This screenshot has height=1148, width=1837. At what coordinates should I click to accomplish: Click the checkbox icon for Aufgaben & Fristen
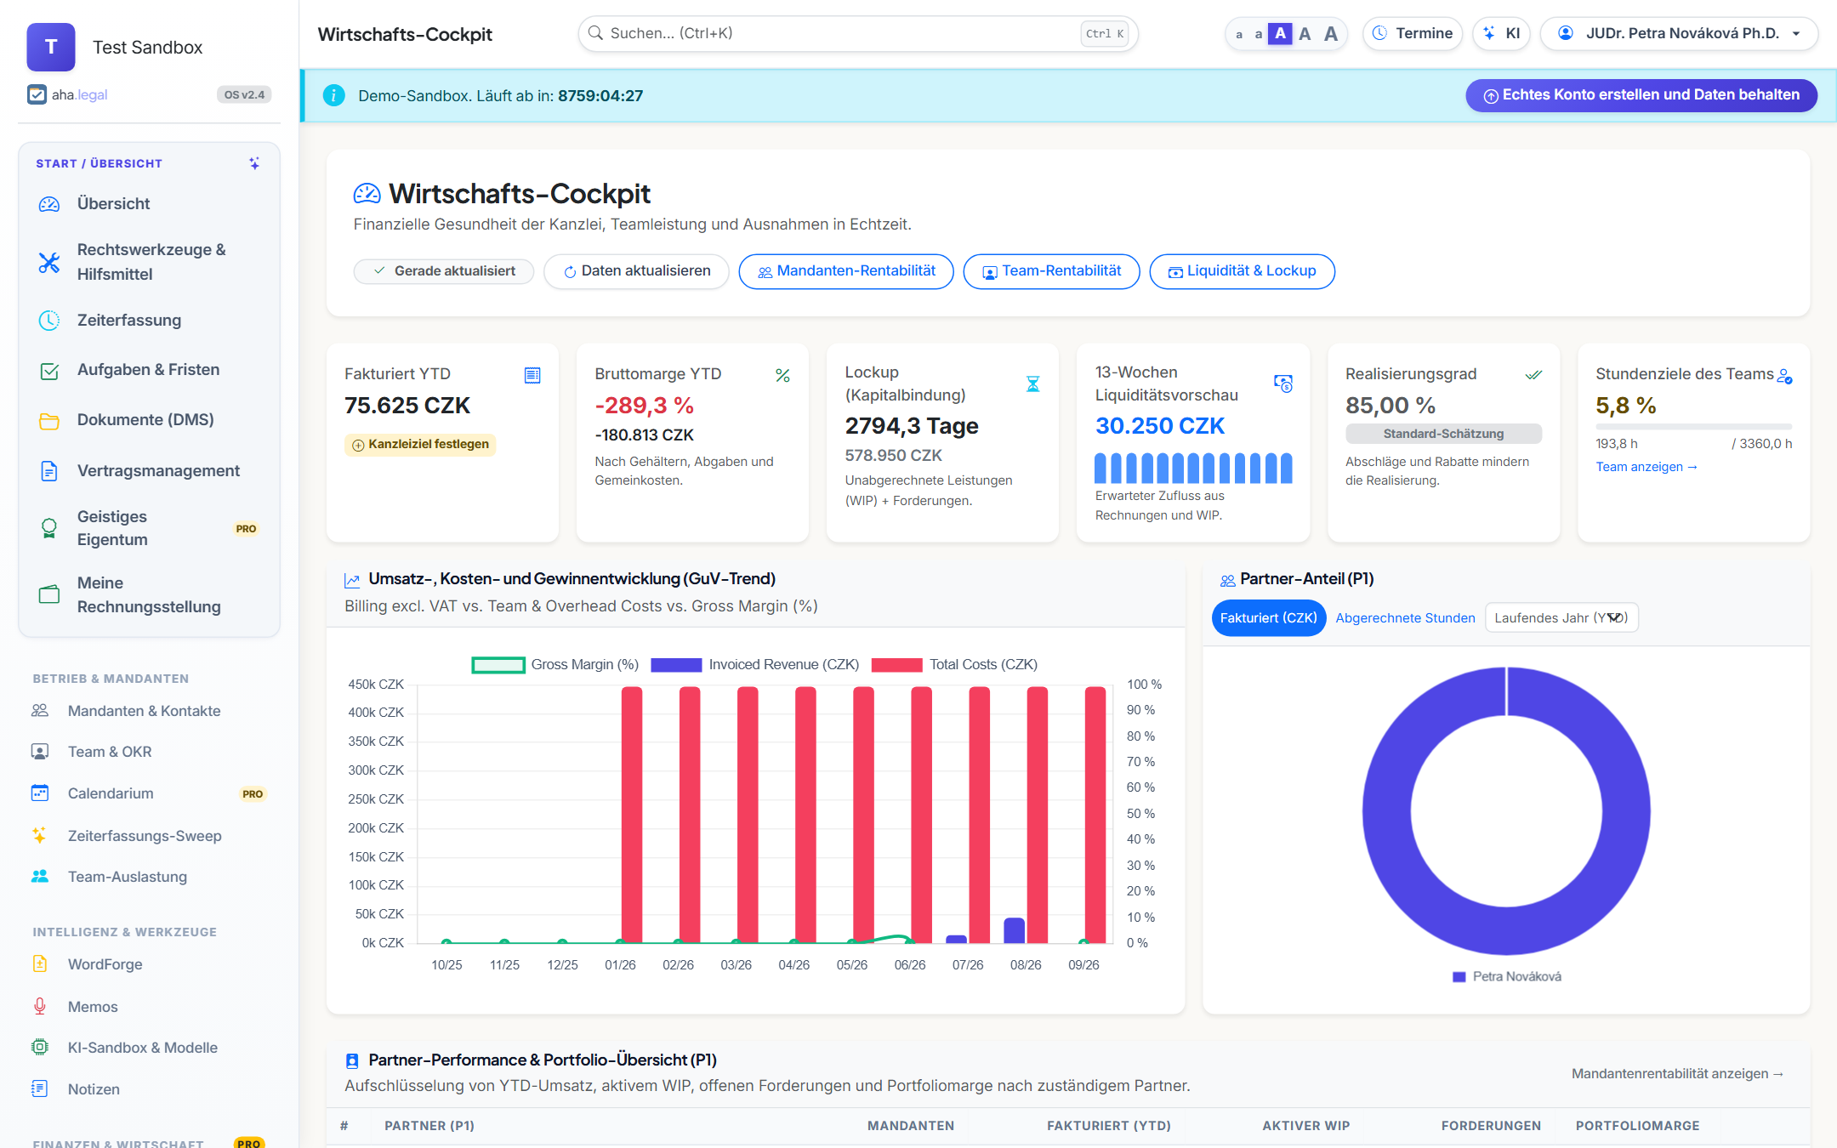tap(49, 371)
